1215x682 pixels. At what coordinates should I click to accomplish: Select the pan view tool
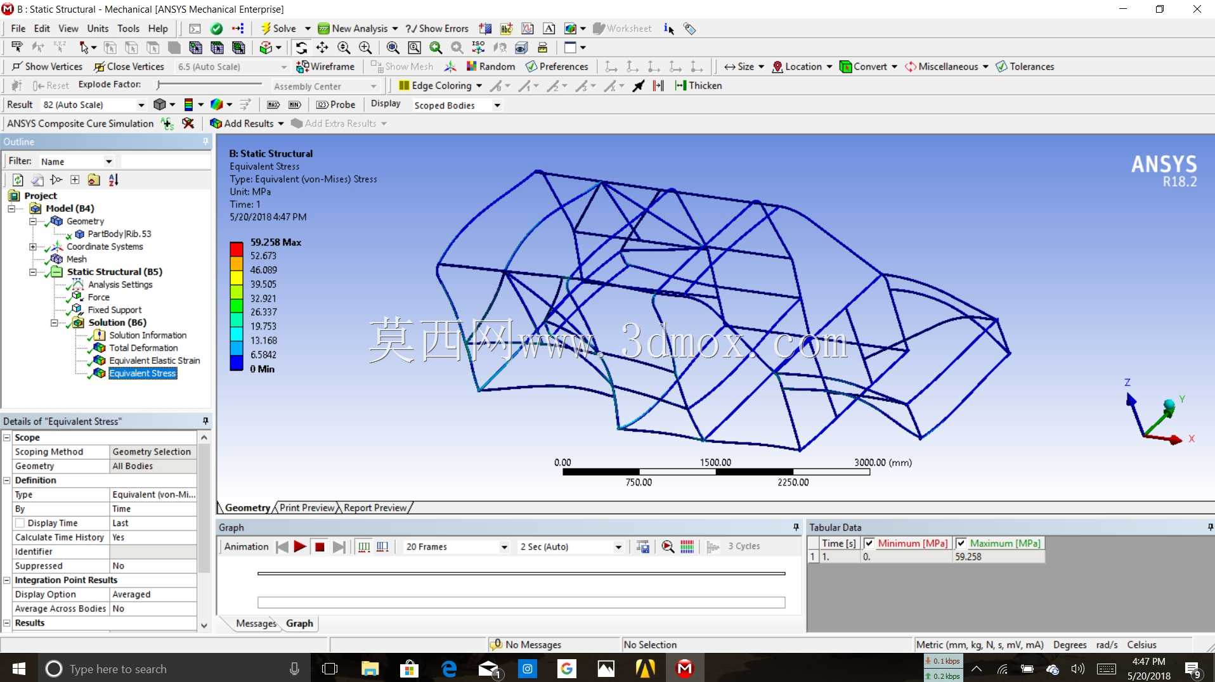[x=322, y=48]
